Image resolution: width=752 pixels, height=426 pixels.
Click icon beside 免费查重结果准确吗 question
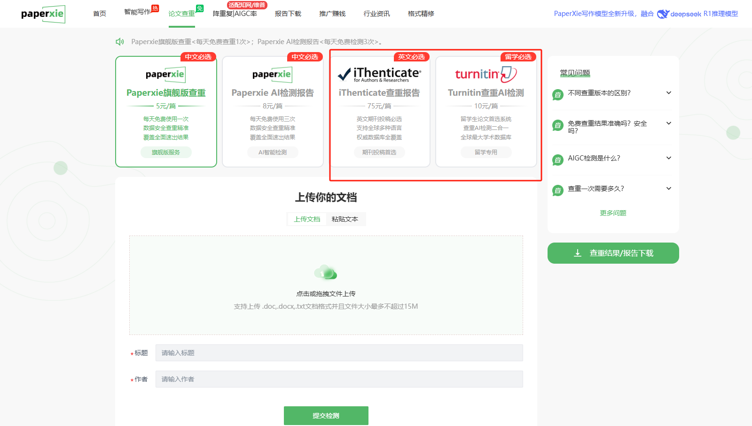pos(558,125)
